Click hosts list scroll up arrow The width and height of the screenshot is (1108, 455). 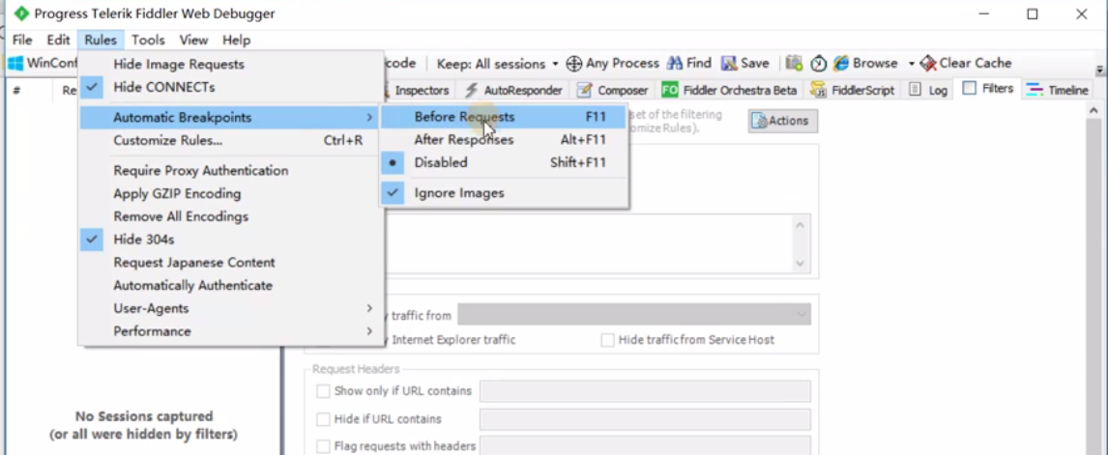pyautogui.click(x=800, y=225)
